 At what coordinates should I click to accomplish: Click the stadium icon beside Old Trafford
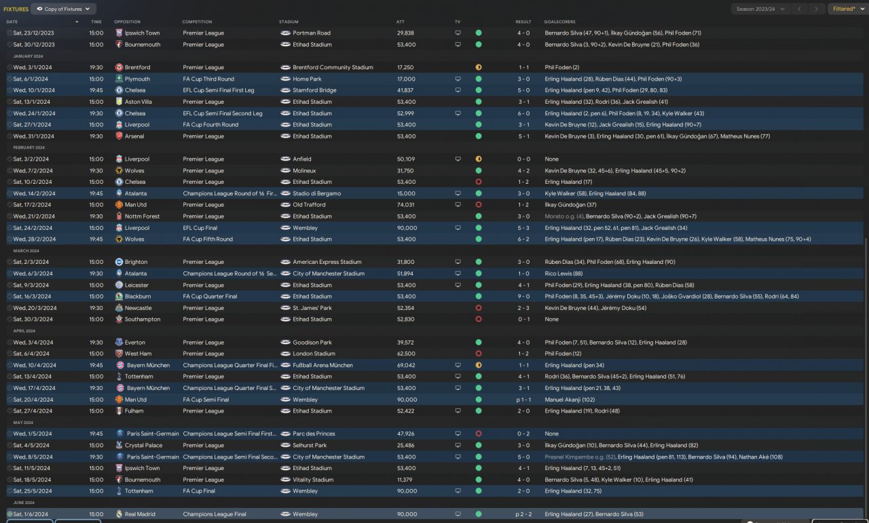pyautogui.click(x=285, y=205)
